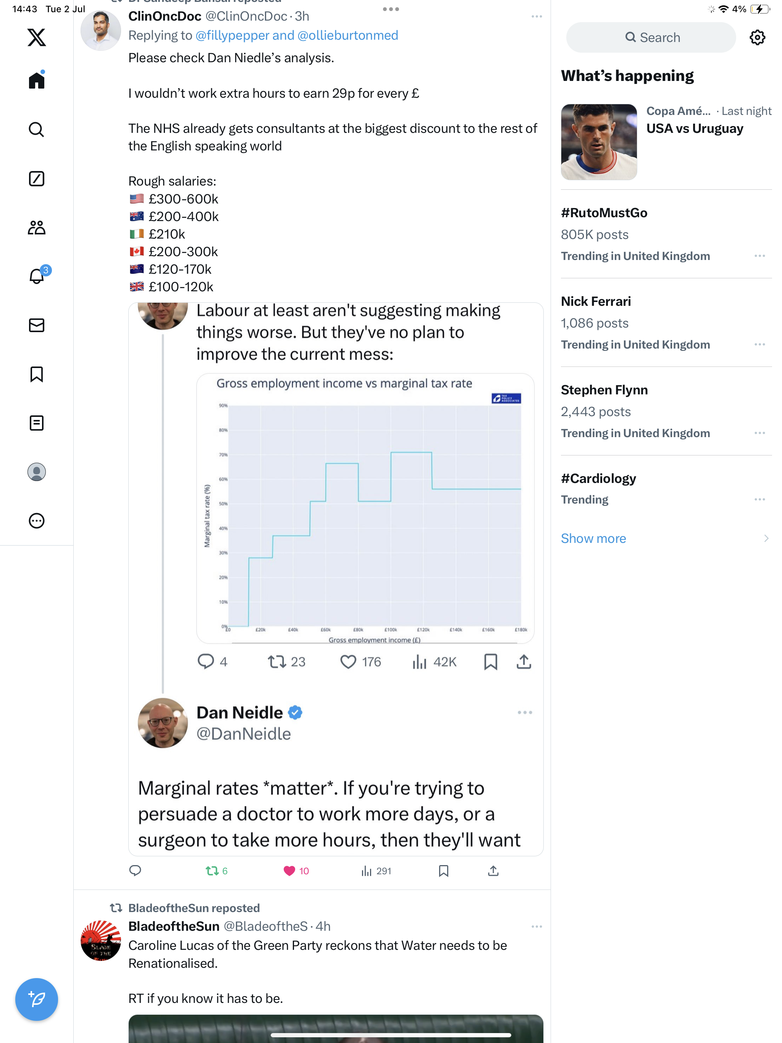782x1043 pixels.
Task: Open the Grok slash icon
Action: click(36, 179)
